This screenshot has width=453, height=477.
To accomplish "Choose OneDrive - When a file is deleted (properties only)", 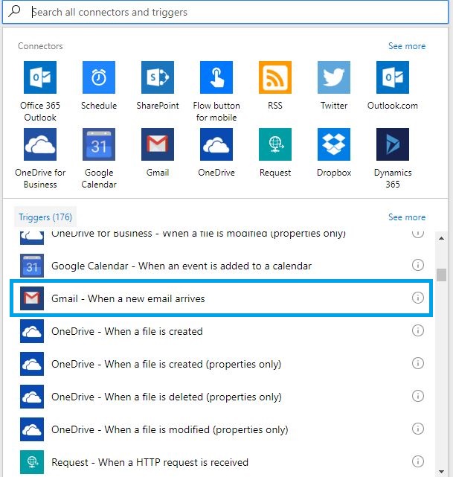I will pos(222,397).
